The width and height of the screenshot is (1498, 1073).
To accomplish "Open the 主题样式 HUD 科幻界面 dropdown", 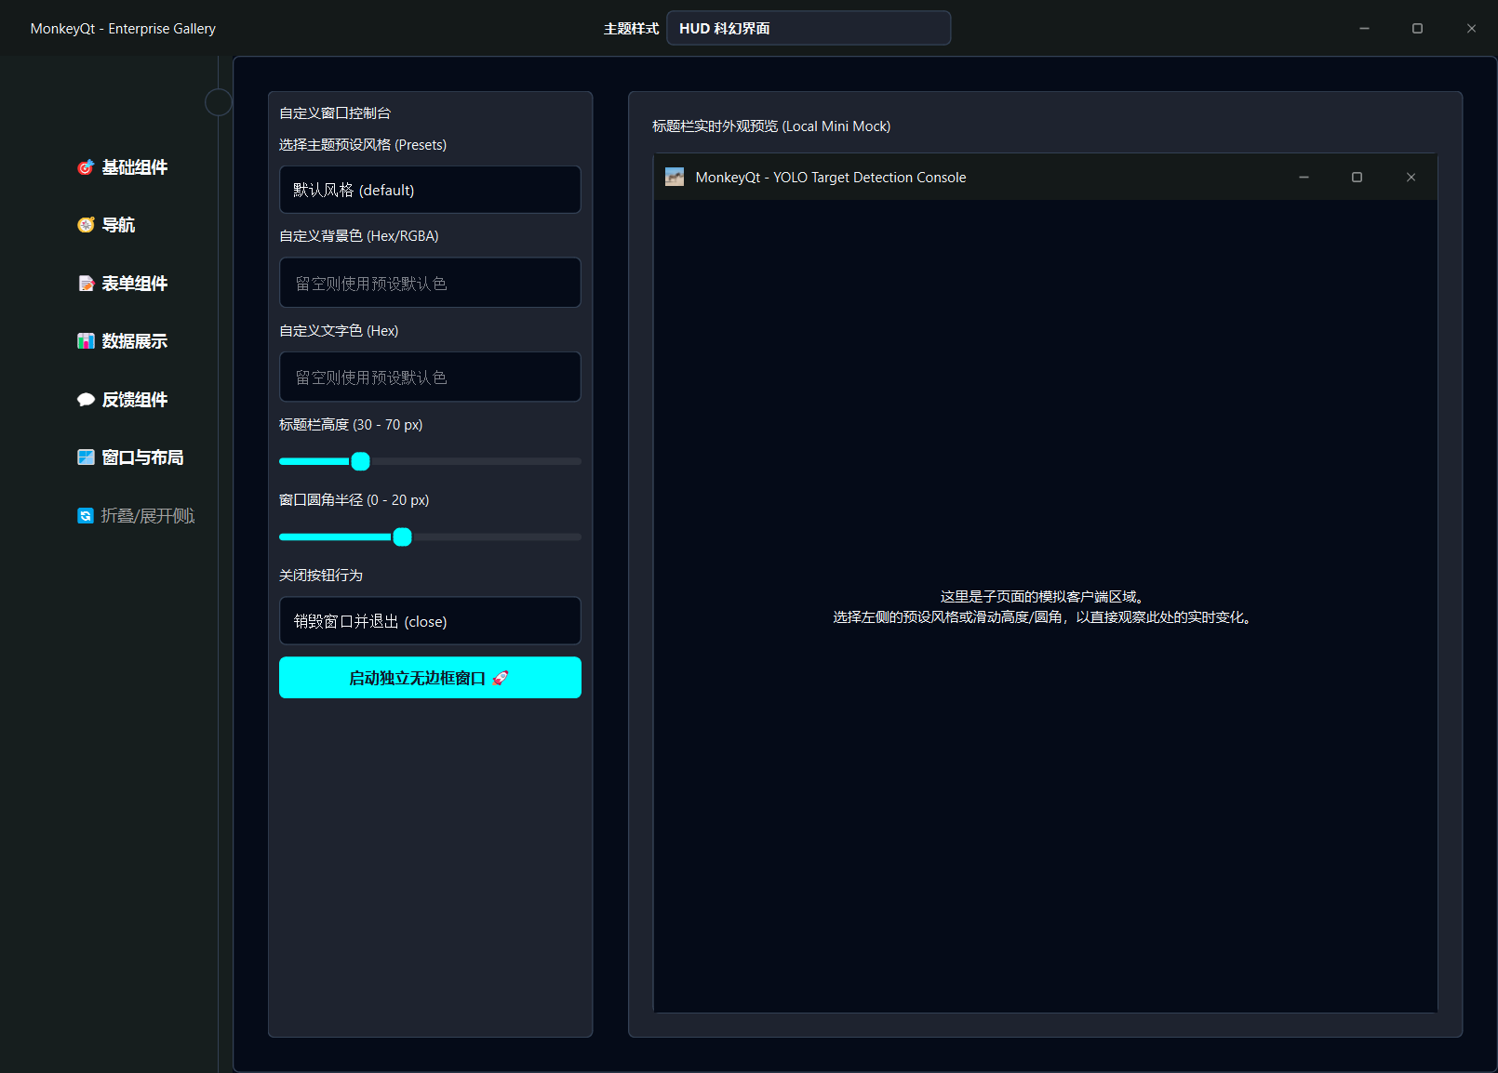I will click(x=809, y=28).
